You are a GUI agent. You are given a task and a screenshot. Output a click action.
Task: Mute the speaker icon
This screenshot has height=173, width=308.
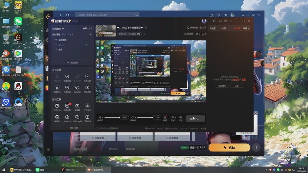pyautogui.click(x=132, y=117)
